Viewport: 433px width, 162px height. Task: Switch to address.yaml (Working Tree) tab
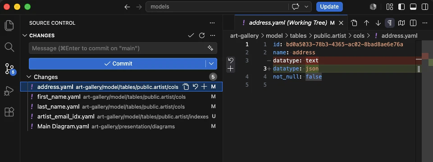pyautogui.click(x=288, y=23)
